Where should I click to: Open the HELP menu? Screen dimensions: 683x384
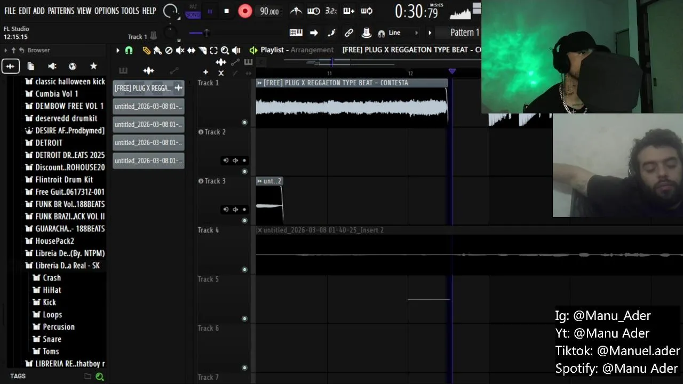coord(149,11)
